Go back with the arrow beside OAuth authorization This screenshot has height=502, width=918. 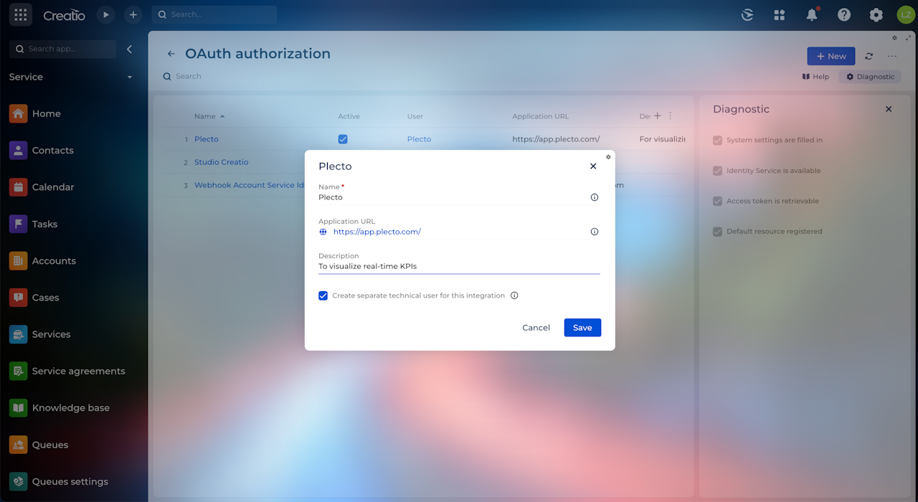point(171,54)
